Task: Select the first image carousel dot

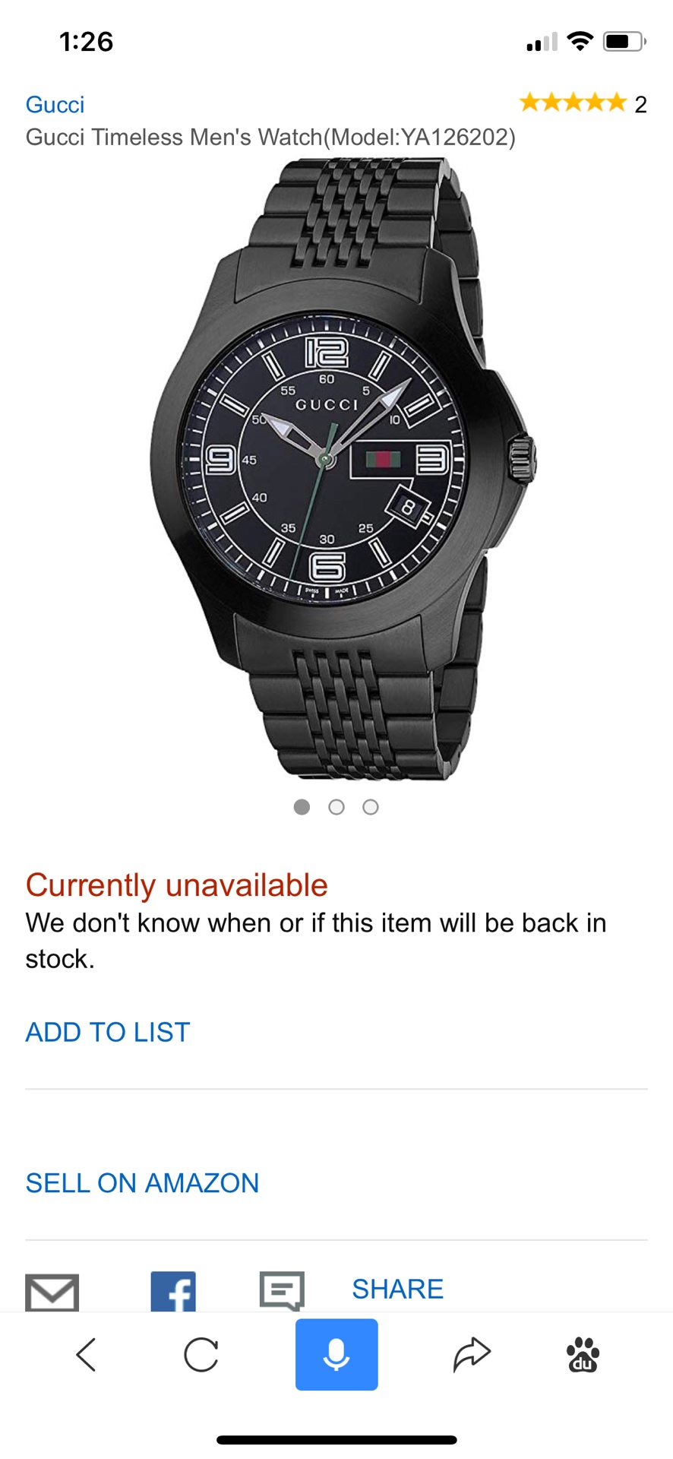Action: pyautogui.click(x=302, y=807)
